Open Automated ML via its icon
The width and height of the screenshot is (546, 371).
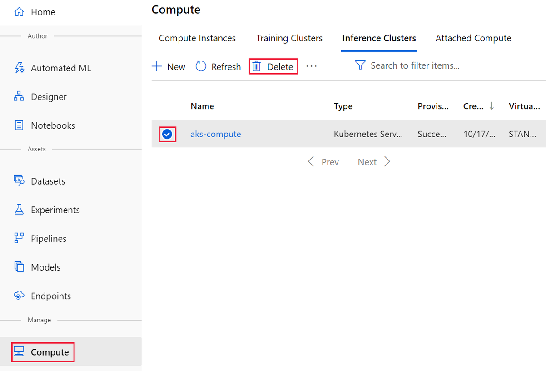pos(19,68)
